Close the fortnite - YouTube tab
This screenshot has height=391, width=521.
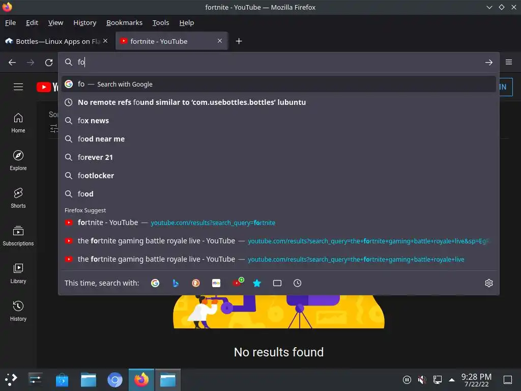click(220, 41)
